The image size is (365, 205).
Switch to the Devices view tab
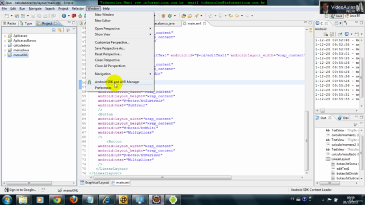343,118
